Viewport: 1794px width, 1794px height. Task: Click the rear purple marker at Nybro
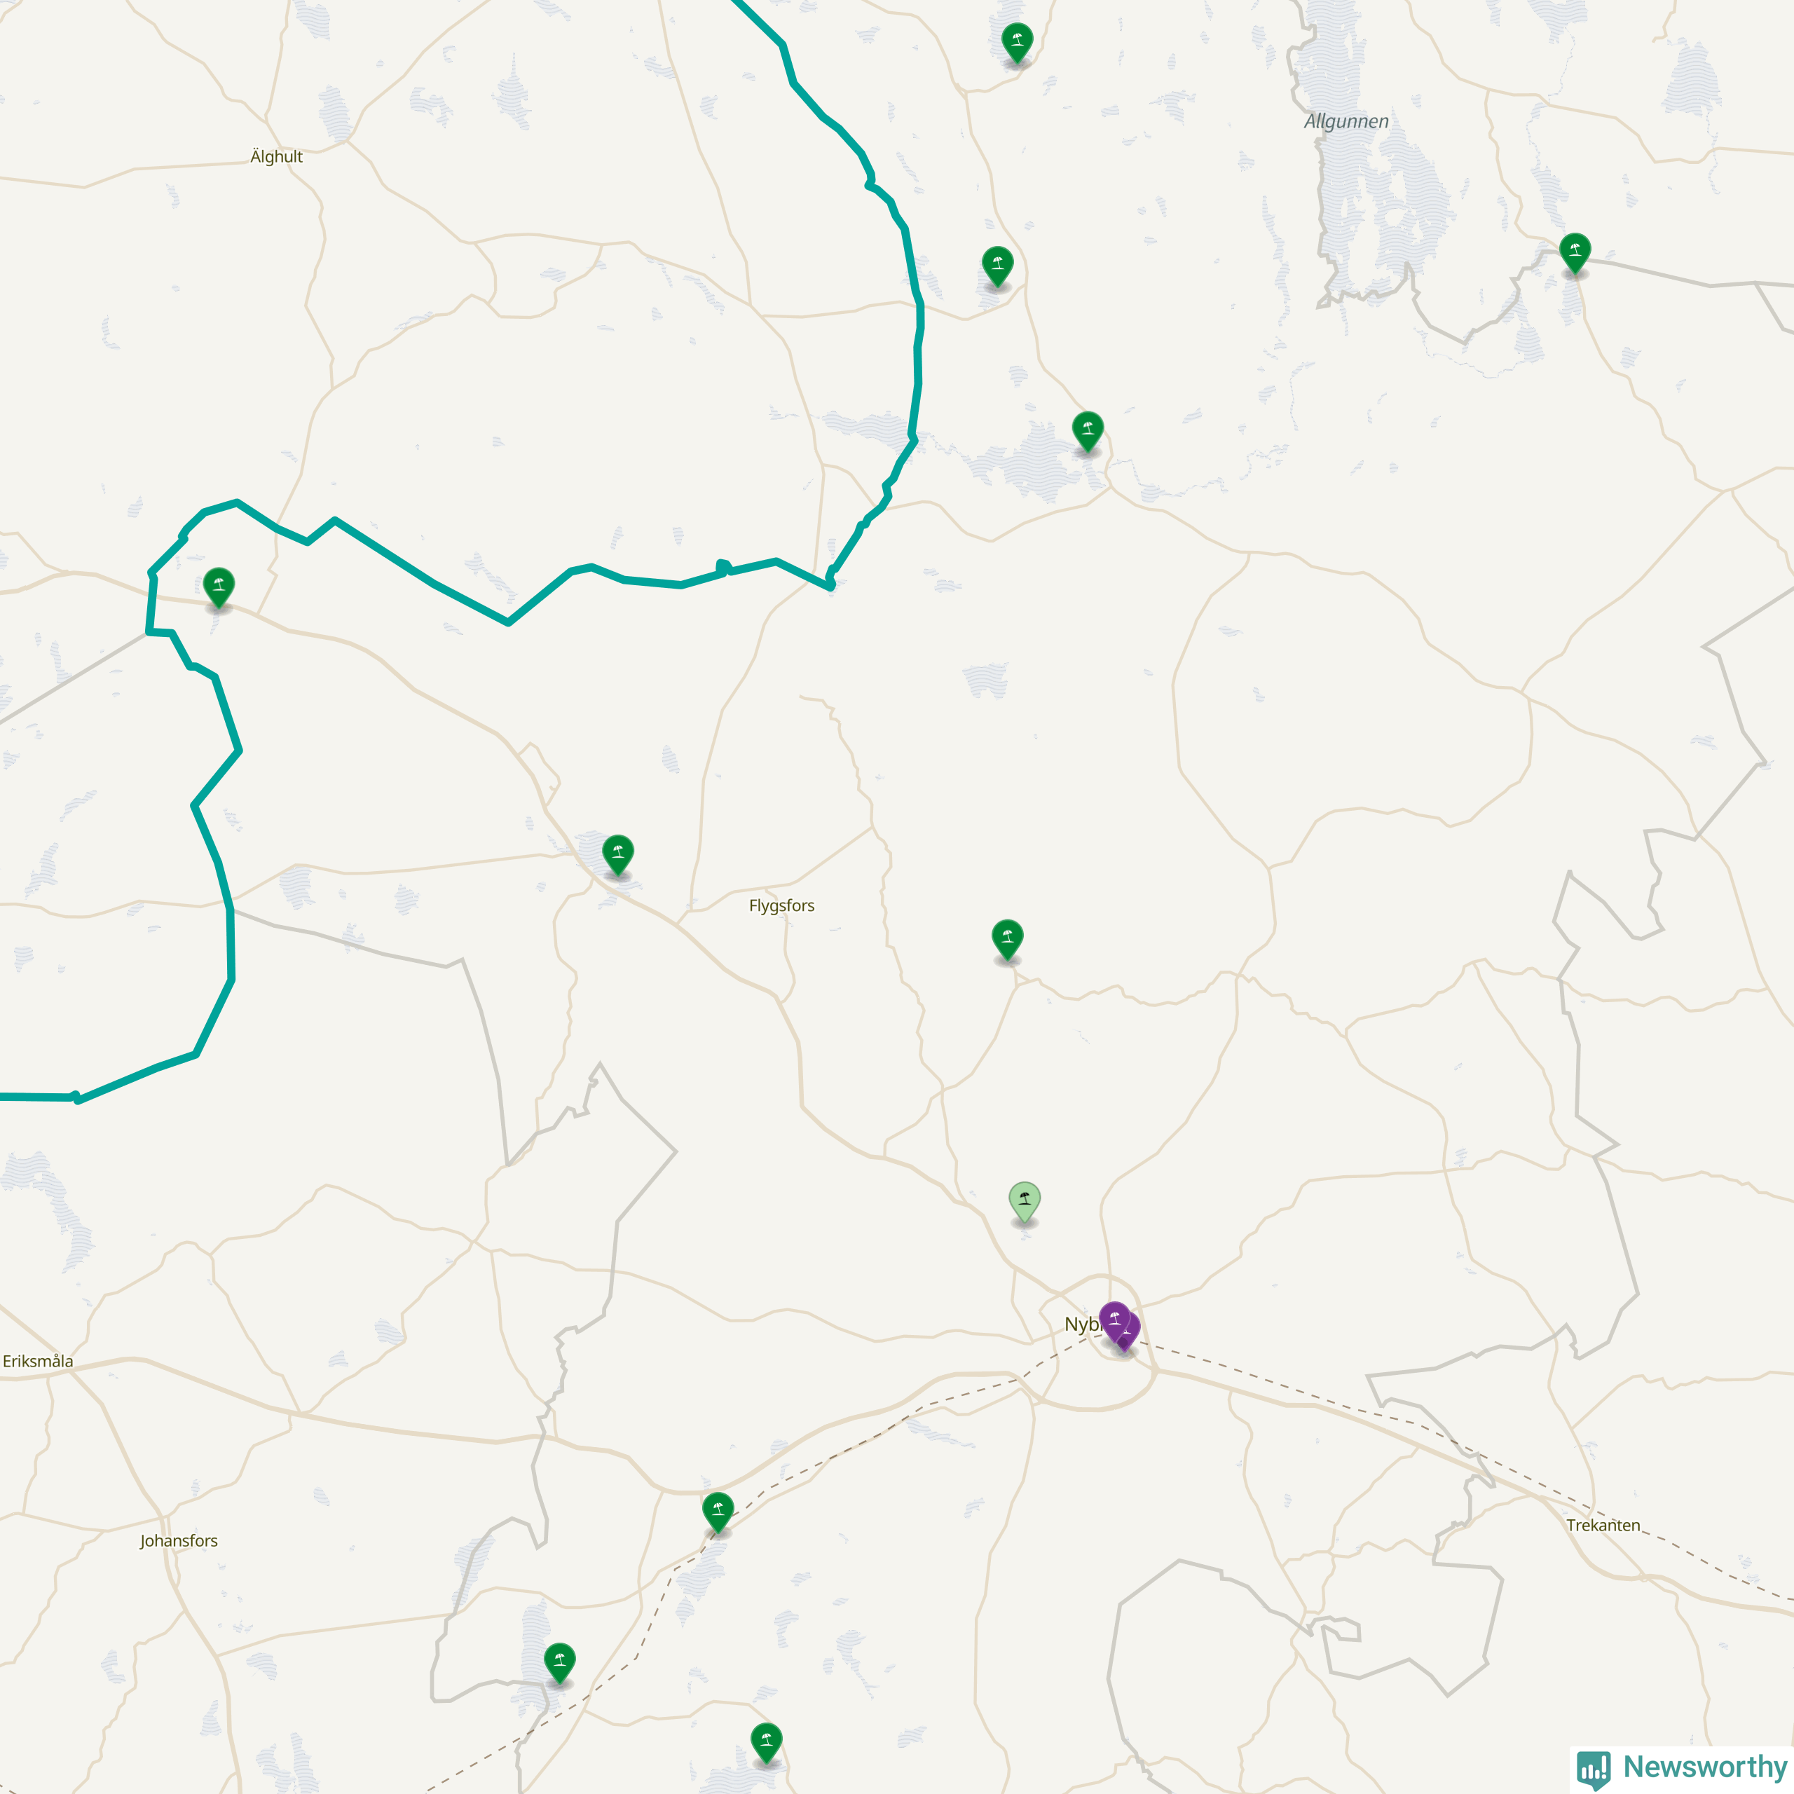1132,1331
